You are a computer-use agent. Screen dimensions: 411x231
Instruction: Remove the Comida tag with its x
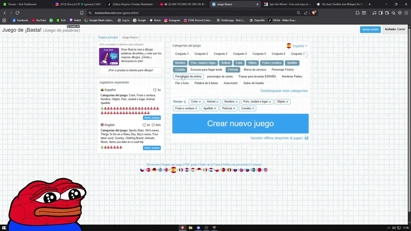coord(253,108)
